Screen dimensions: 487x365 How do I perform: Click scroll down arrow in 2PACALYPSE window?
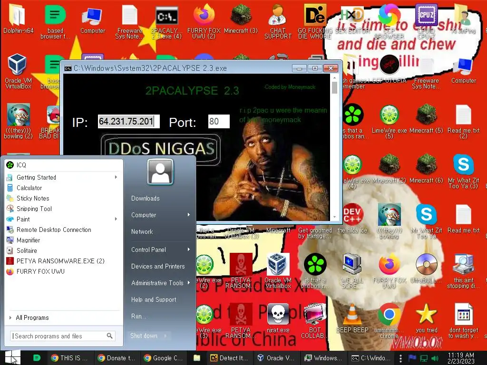pos(334,217)
